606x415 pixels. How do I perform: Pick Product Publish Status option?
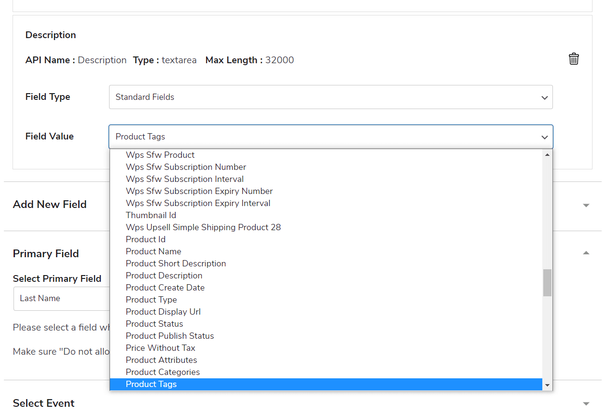tap(170, 336)
